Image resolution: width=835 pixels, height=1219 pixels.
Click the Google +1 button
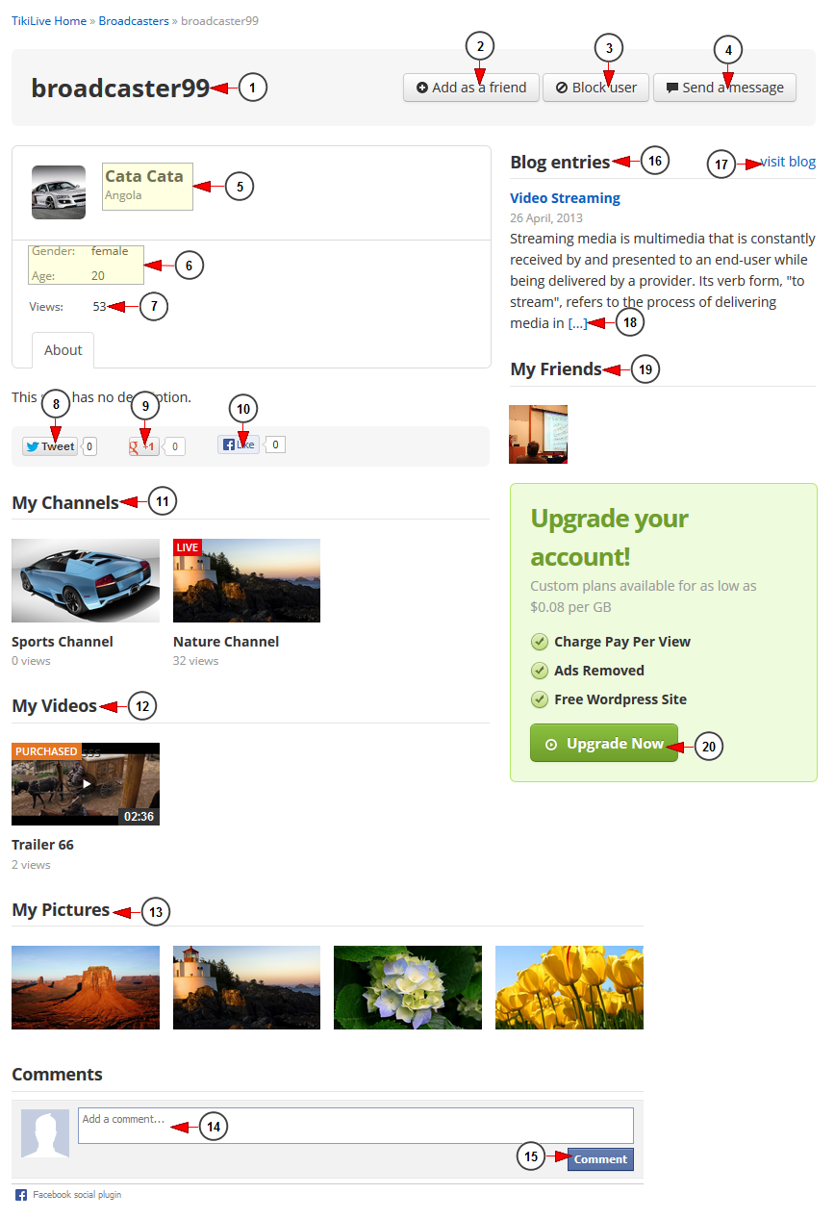click(144, 446)
